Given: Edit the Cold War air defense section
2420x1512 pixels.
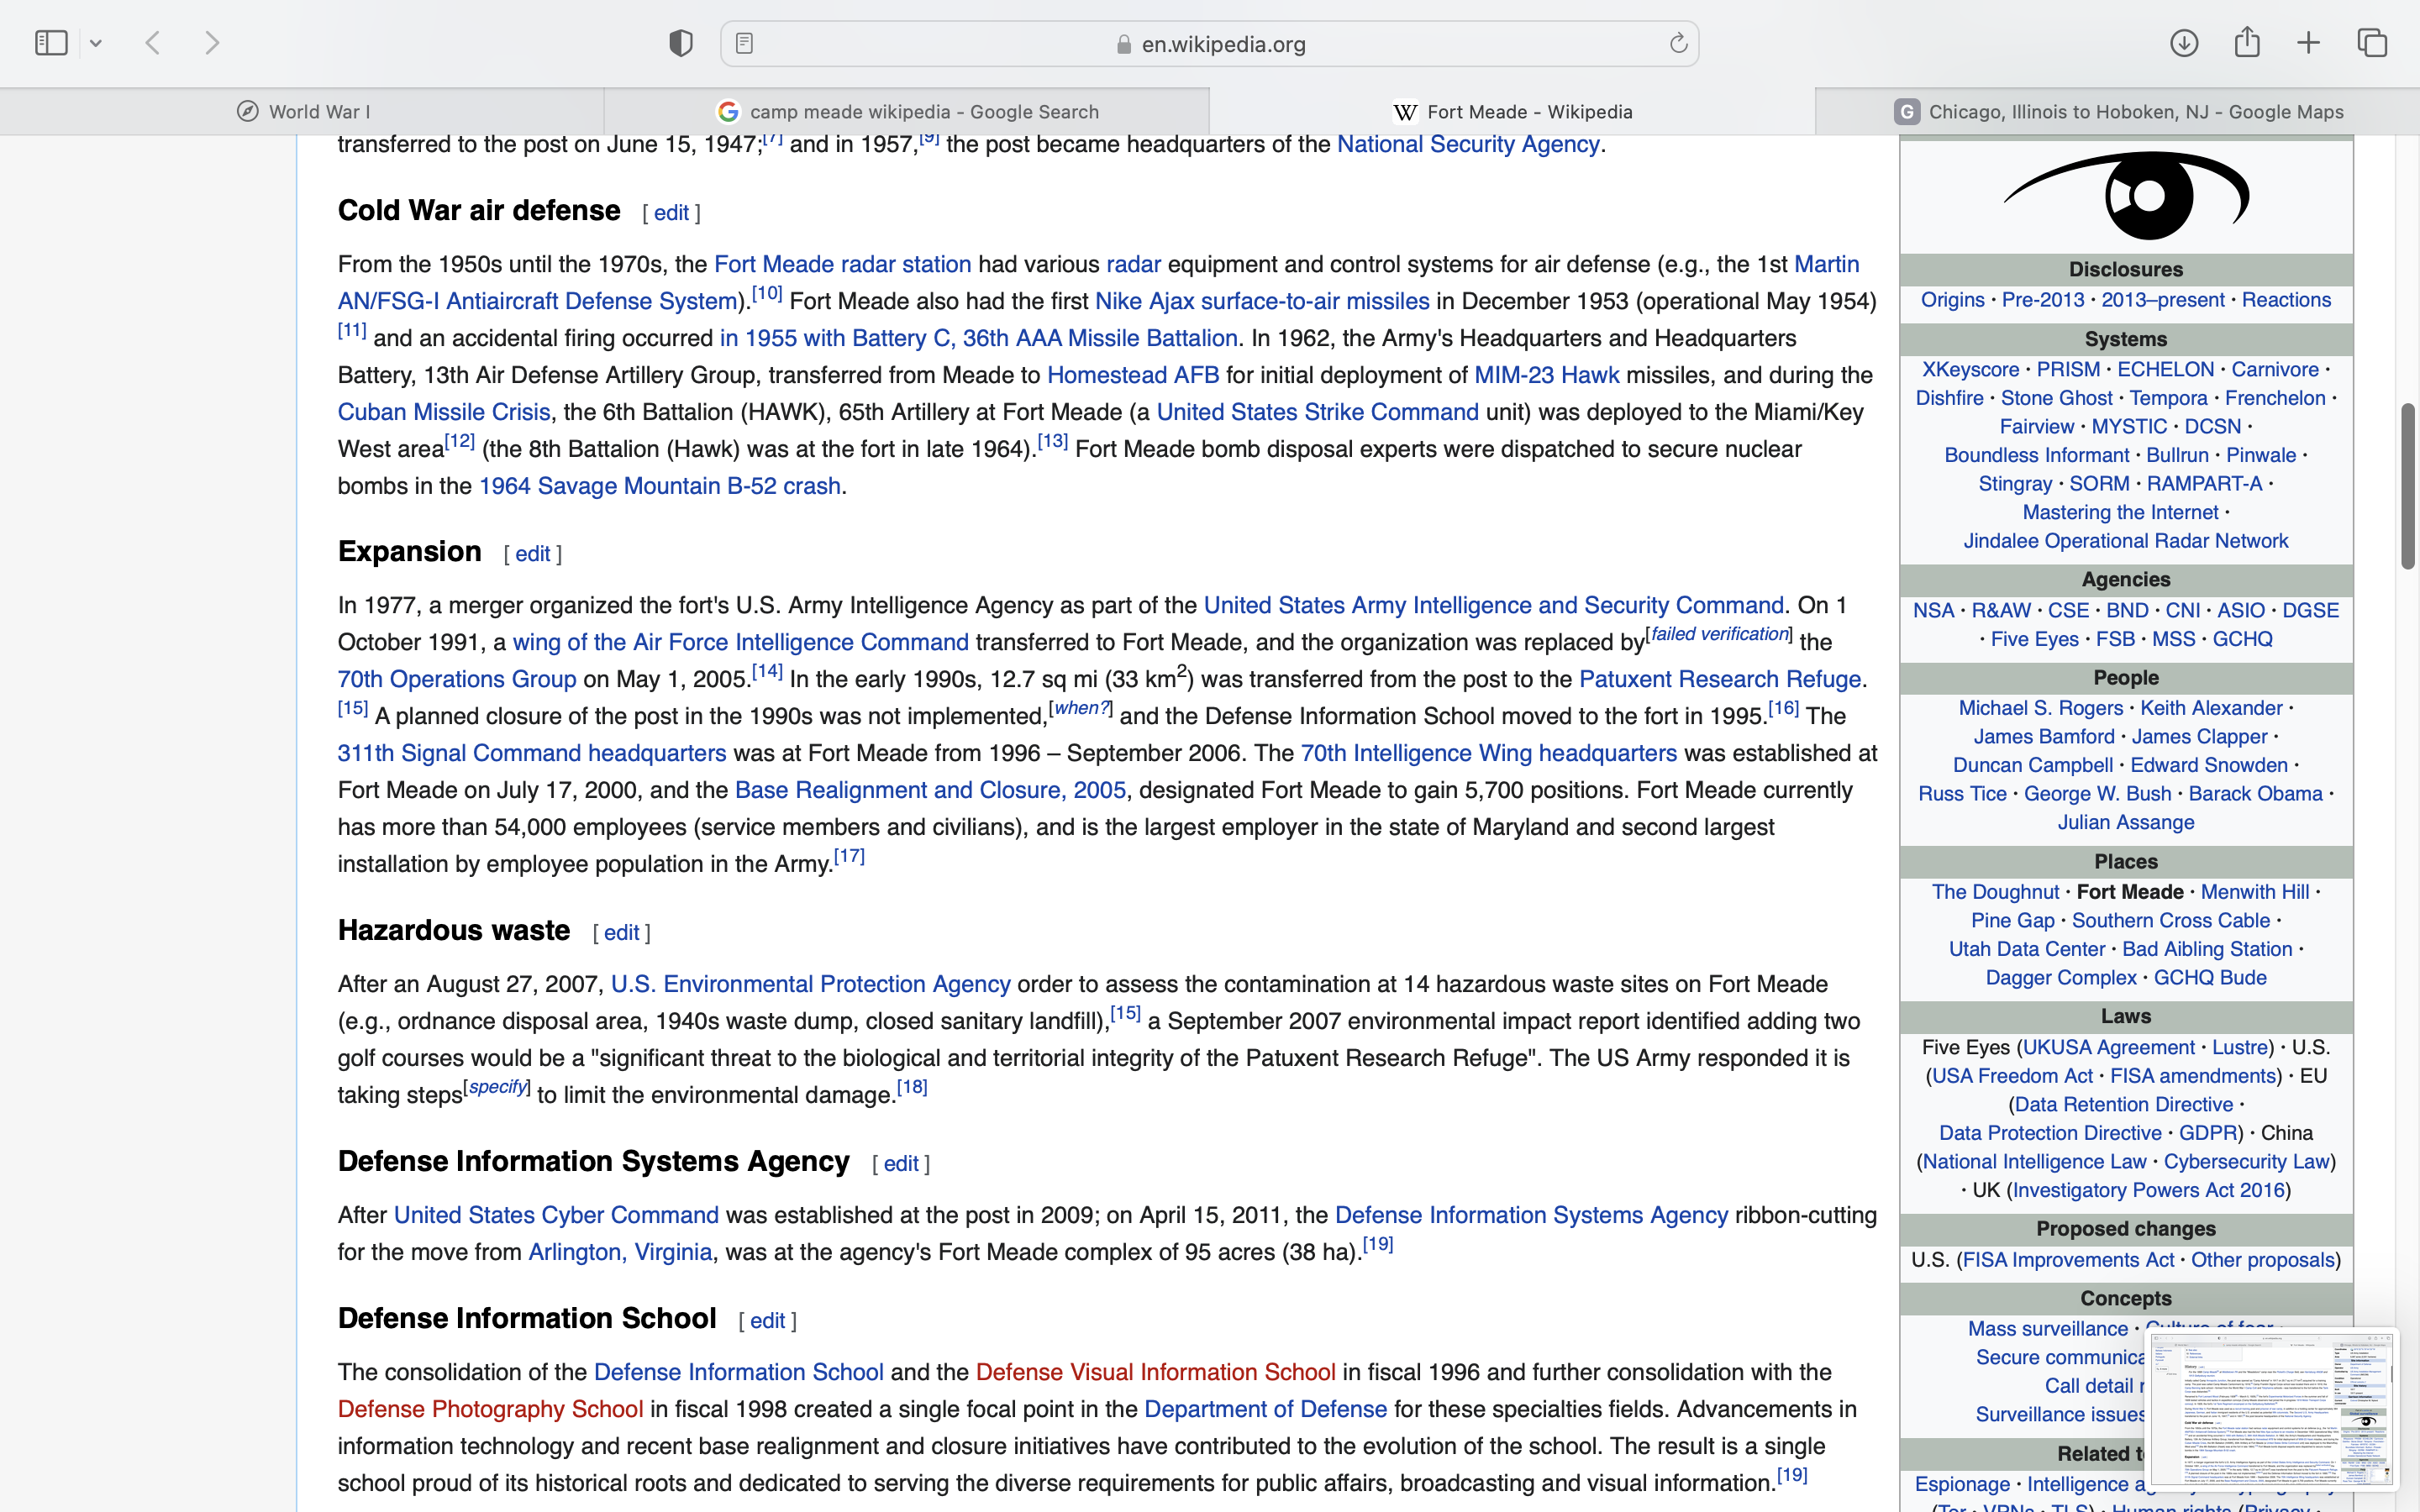Looking at the screenshot, I should tap(671, 213).
